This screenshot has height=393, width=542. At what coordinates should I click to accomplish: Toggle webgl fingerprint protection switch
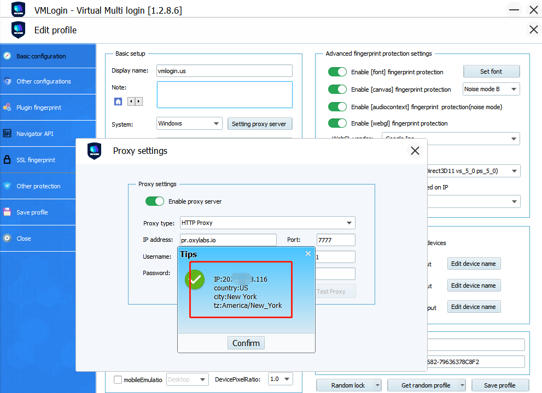337,123
